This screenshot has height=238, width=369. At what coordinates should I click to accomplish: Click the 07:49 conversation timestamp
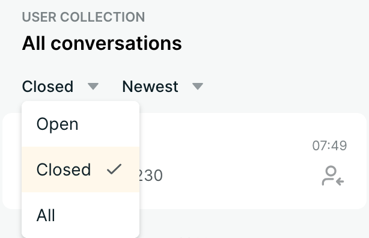[329, 145]
